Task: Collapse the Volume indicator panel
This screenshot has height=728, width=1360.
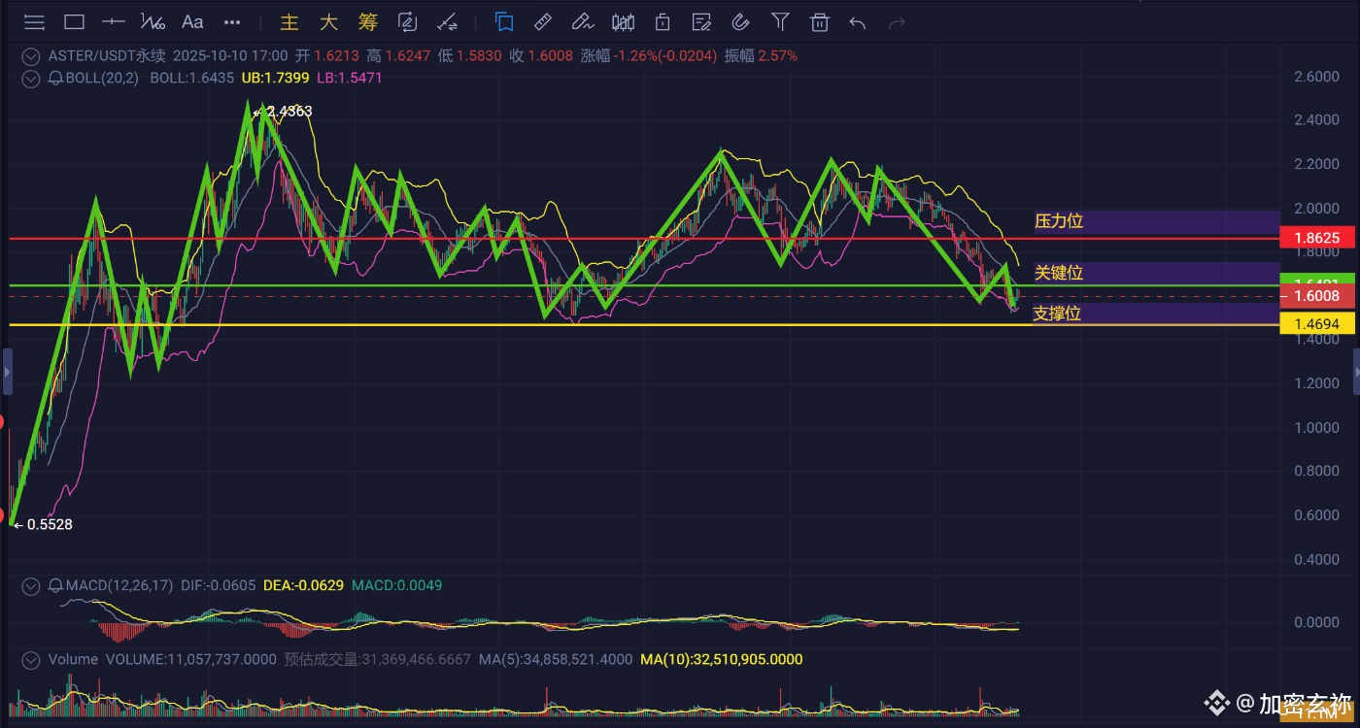Action: point(32,659)
